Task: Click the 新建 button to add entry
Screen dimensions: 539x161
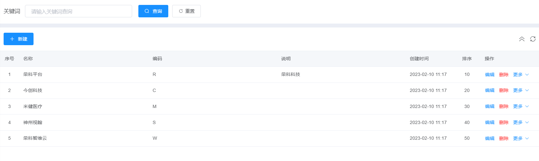Action: [18, 39]
